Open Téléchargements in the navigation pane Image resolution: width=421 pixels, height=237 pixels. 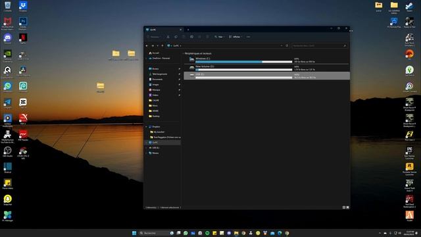pos(158,74)
